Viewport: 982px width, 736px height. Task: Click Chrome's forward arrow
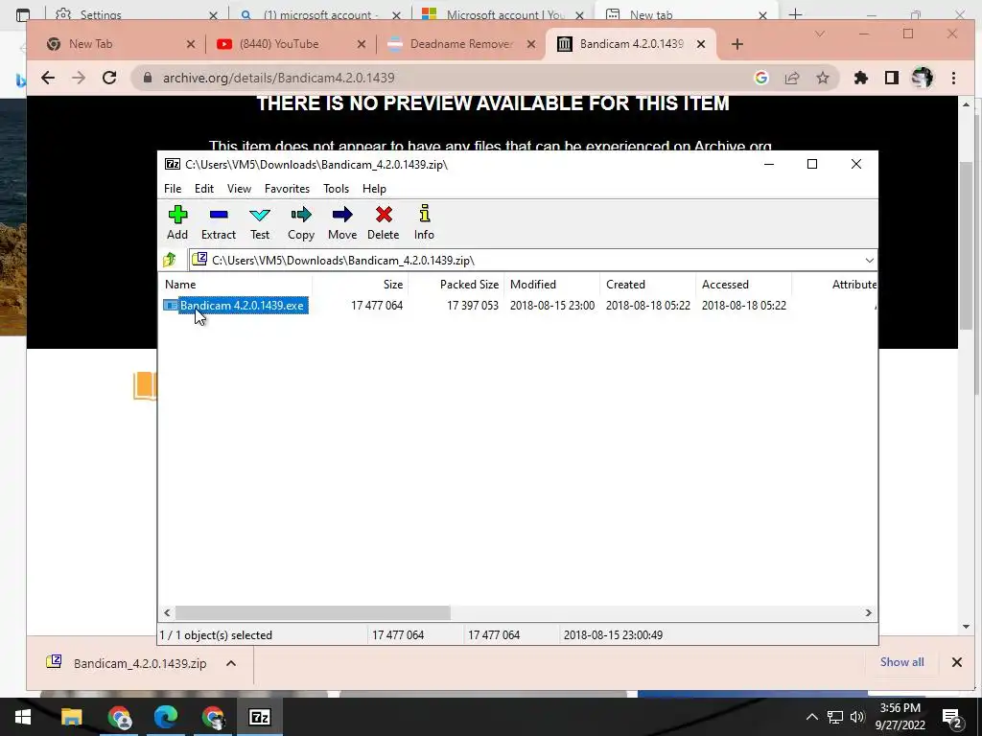[x=79, y=78]
